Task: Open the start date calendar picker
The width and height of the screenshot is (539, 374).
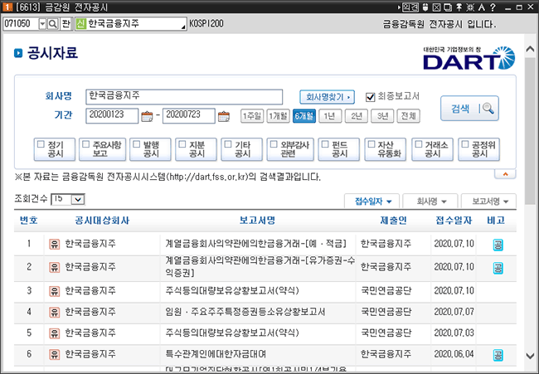Action: 147,116
